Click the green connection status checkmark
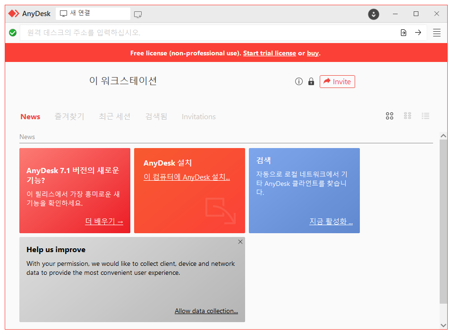 click(13, 33)
